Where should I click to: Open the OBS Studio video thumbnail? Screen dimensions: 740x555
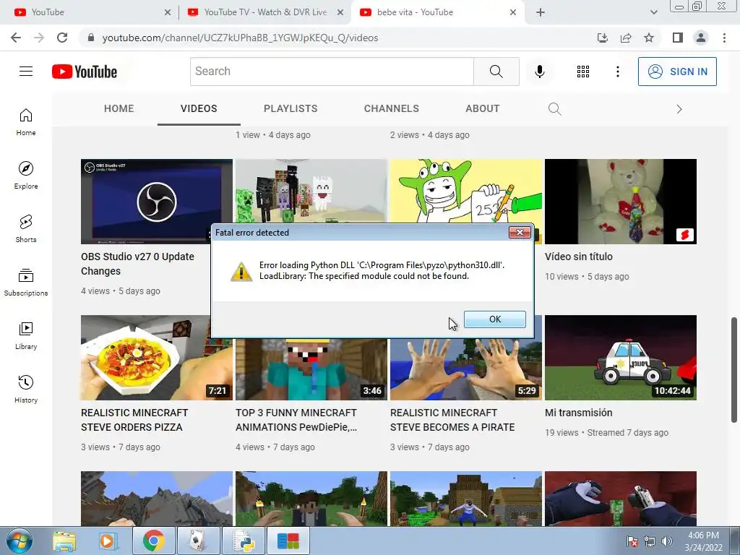[157, 202]
